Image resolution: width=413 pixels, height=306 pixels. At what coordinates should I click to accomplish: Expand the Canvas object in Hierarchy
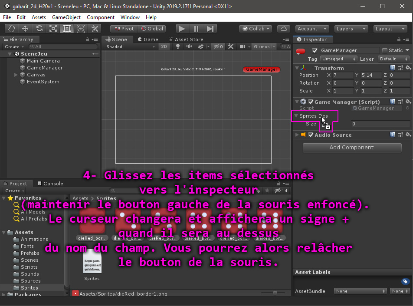16,75
